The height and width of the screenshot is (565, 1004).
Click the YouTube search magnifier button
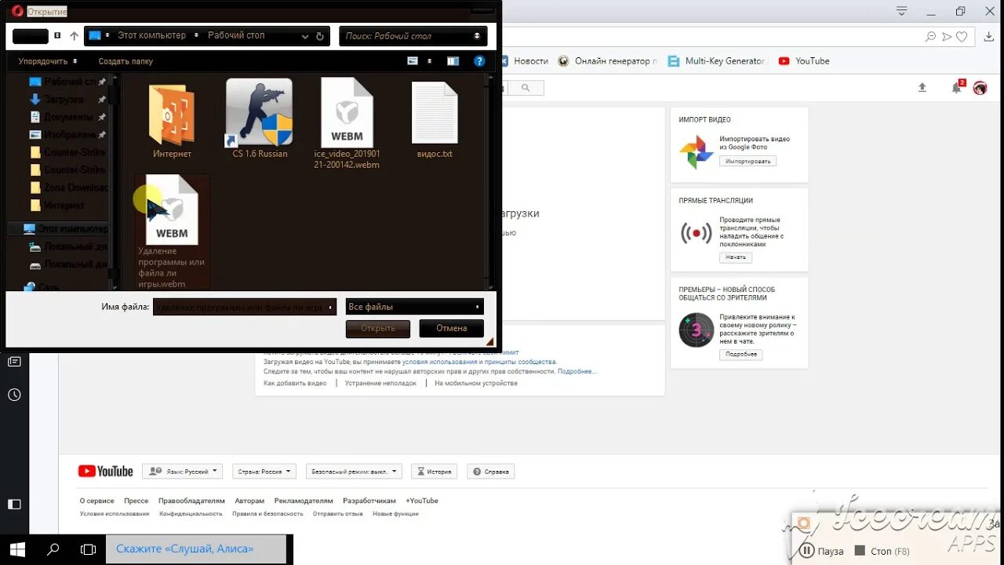pos(525,87)
